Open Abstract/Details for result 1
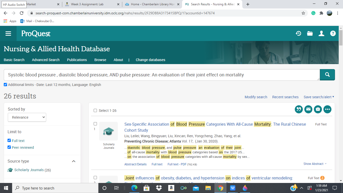The height and width of the screenshot is (193, 343). click(x=136, y=164)
